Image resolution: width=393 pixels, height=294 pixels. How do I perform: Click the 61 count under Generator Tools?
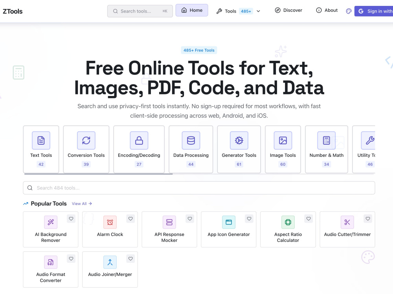point(239,164)
